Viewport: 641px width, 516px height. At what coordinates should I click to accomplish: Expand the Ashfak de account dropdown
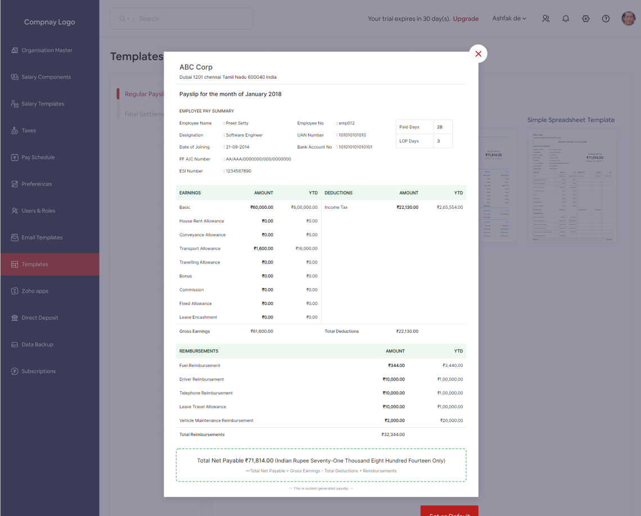[509, 19]
